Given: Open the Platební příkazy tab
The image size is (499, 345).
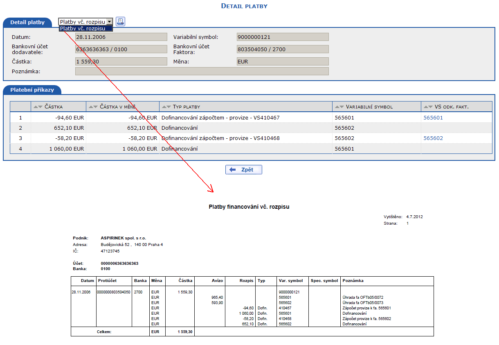Looking at the screenshot, I should click(32, 90).
